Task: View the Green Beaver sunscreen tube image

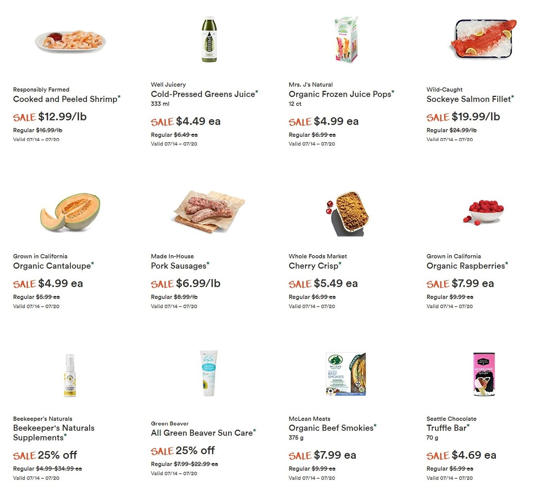Action: [209, 373]
